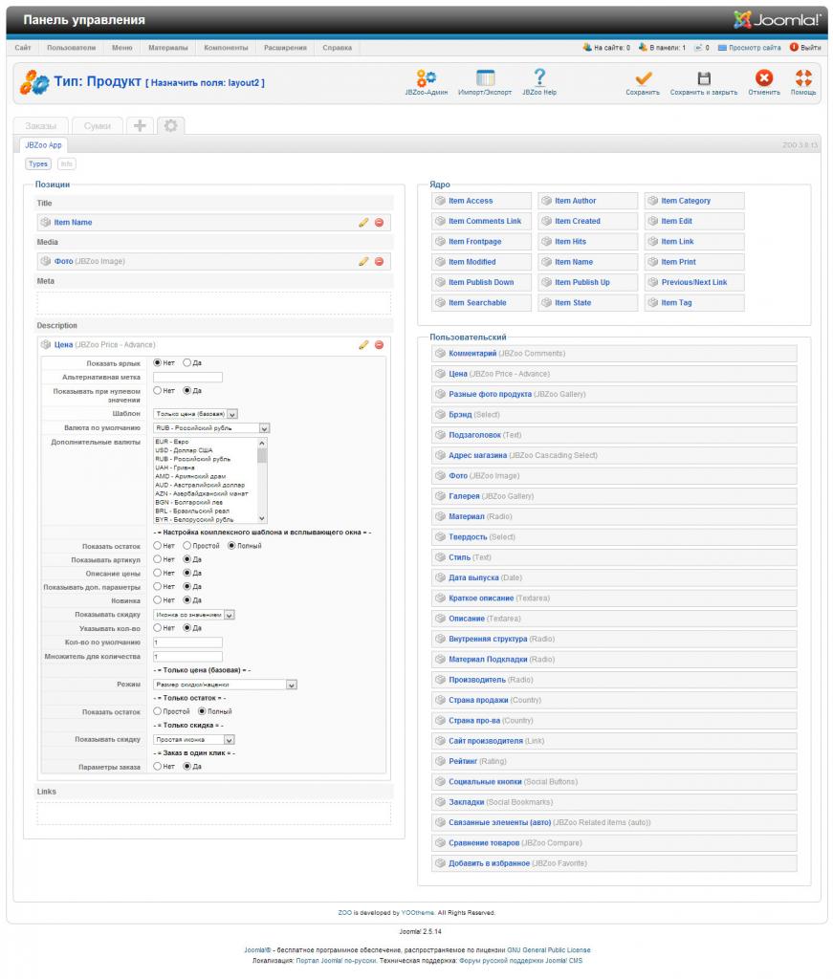Select Да for Показать ярлык
This screenshot has width=833, height=979.
click(187, 363)
